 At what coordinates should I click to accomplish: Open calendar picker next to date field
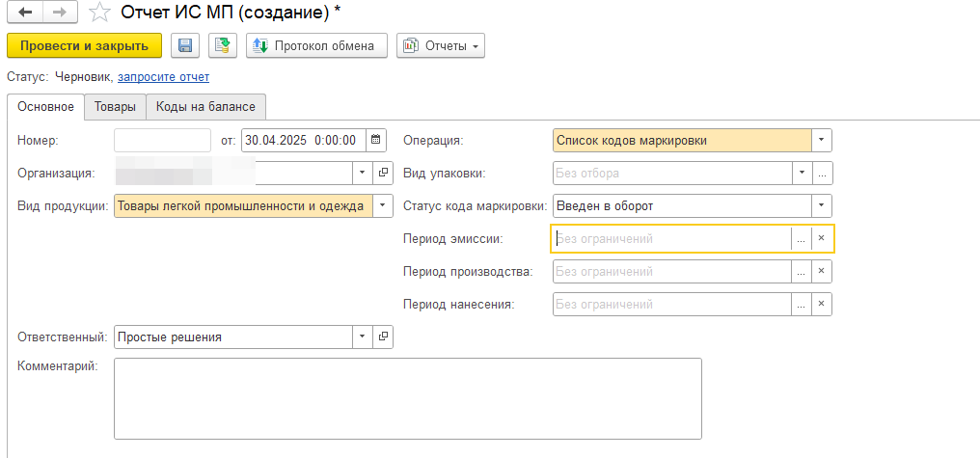(376, 140)
